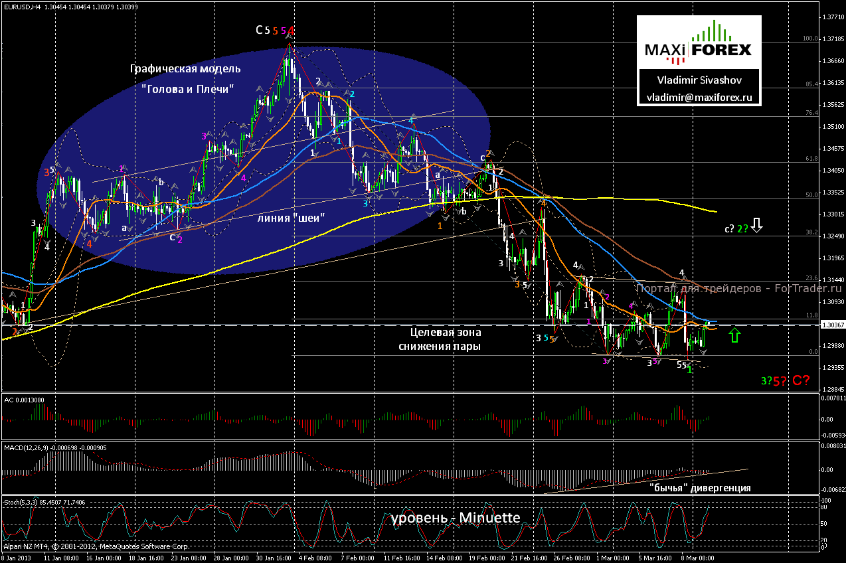Click the 1.34050 price axis value

[x=833, y=171]
